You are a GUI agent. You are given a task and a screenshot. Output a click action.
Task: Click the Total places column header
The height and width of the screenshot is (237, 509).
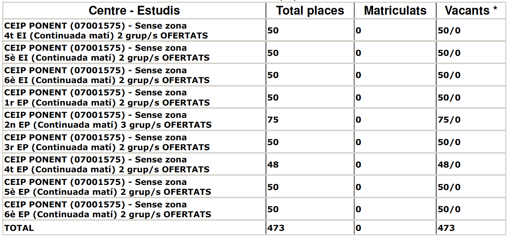(310, 11)
